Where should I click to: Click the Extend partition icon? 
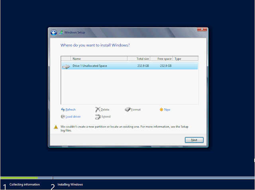coord(98,117)
